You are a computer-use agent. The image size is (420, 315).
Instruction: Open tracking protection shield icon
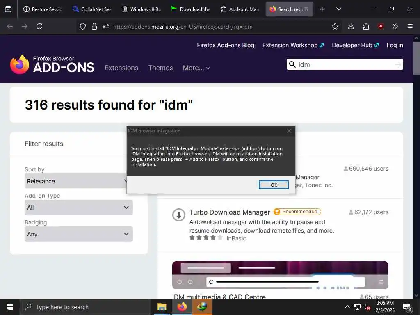[83, 26]
